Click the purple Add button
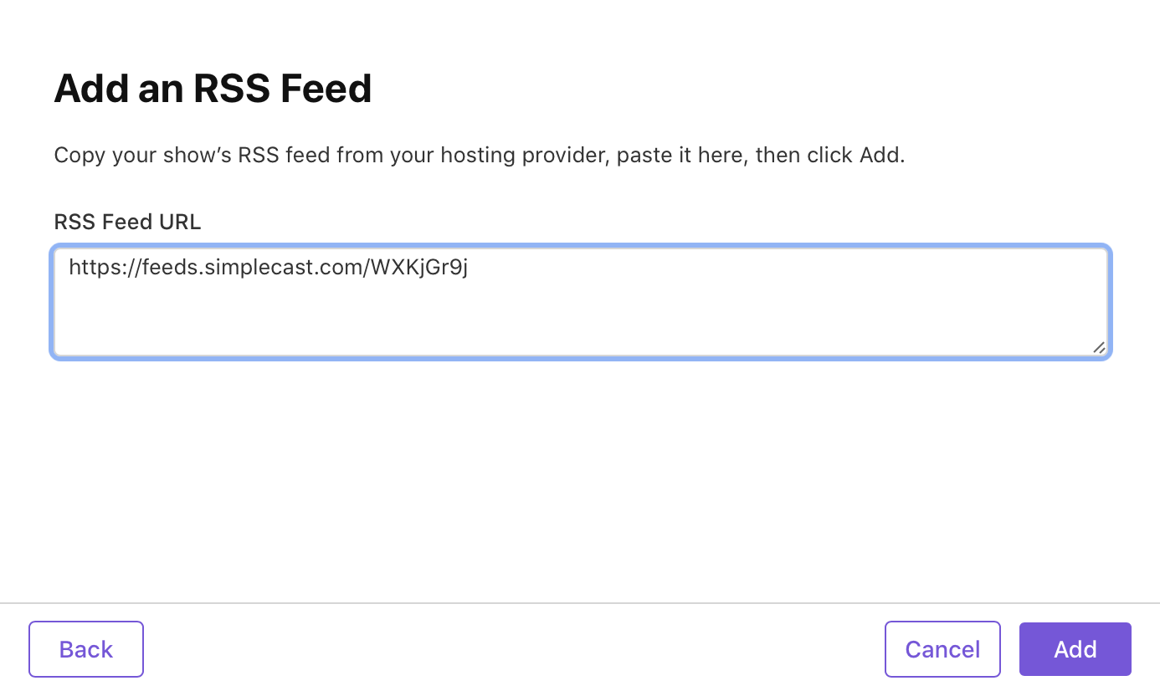This screenshot has width=1160, height=691. click(x=1075, y=649)
